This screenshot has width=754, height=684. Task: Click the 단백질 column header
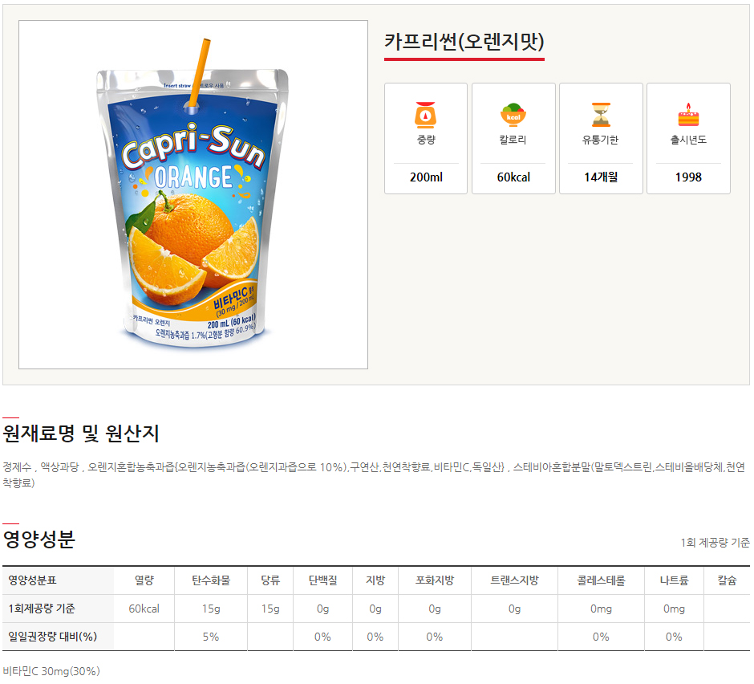(322, 580)
